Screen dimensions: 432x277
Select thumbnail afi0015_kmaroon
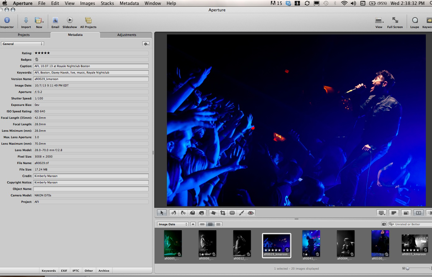pos(415,243)
